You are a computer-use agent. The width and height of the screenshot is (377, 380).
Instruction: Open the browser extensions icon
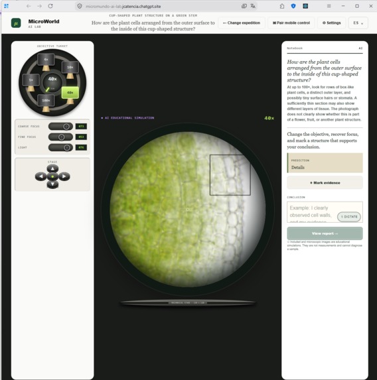282,7
